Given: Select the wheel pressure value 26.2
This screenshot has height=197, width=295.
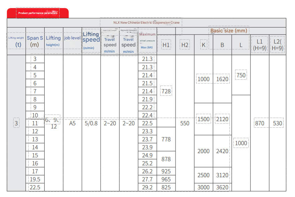Looking at the screenshot, I should point(147,171).
